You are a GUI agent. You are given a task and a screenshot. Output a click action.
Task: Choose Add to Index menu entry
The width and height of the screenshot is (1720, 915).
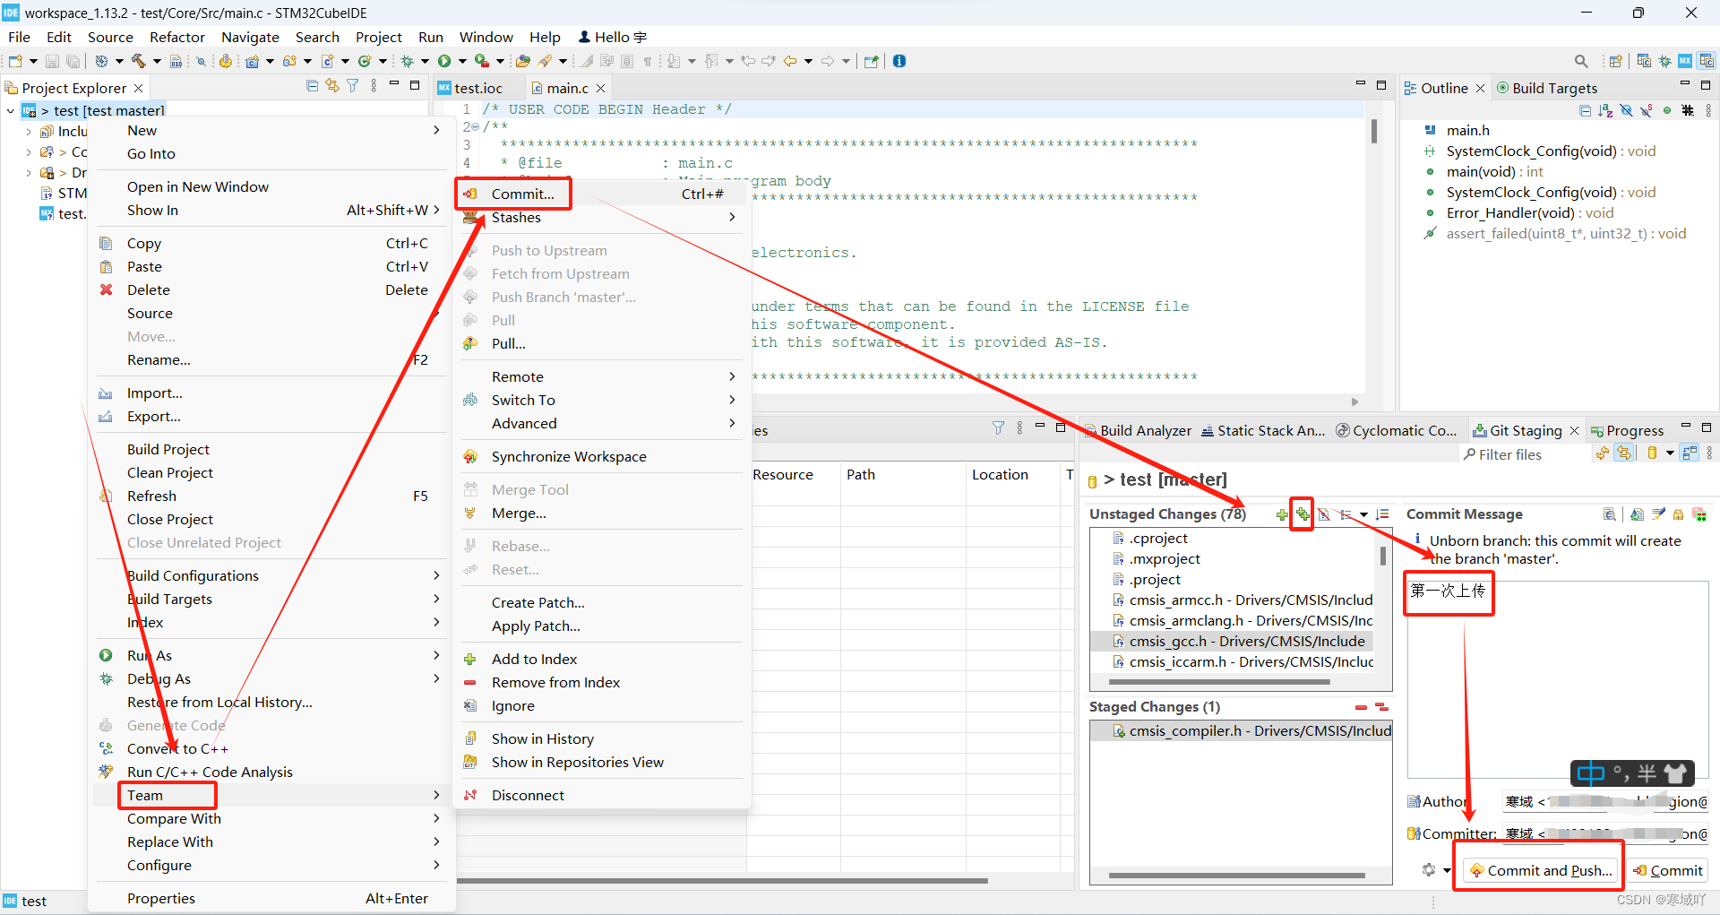click(x=602, y=659)
